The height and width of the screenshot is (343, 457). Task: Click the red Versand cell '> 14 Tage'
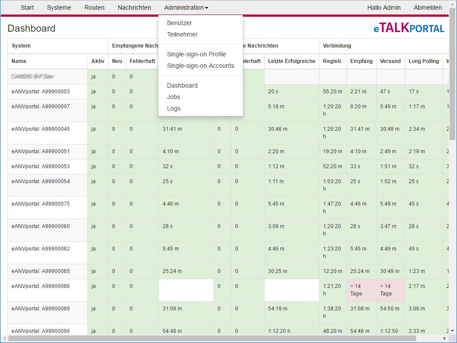pos(391,290)
